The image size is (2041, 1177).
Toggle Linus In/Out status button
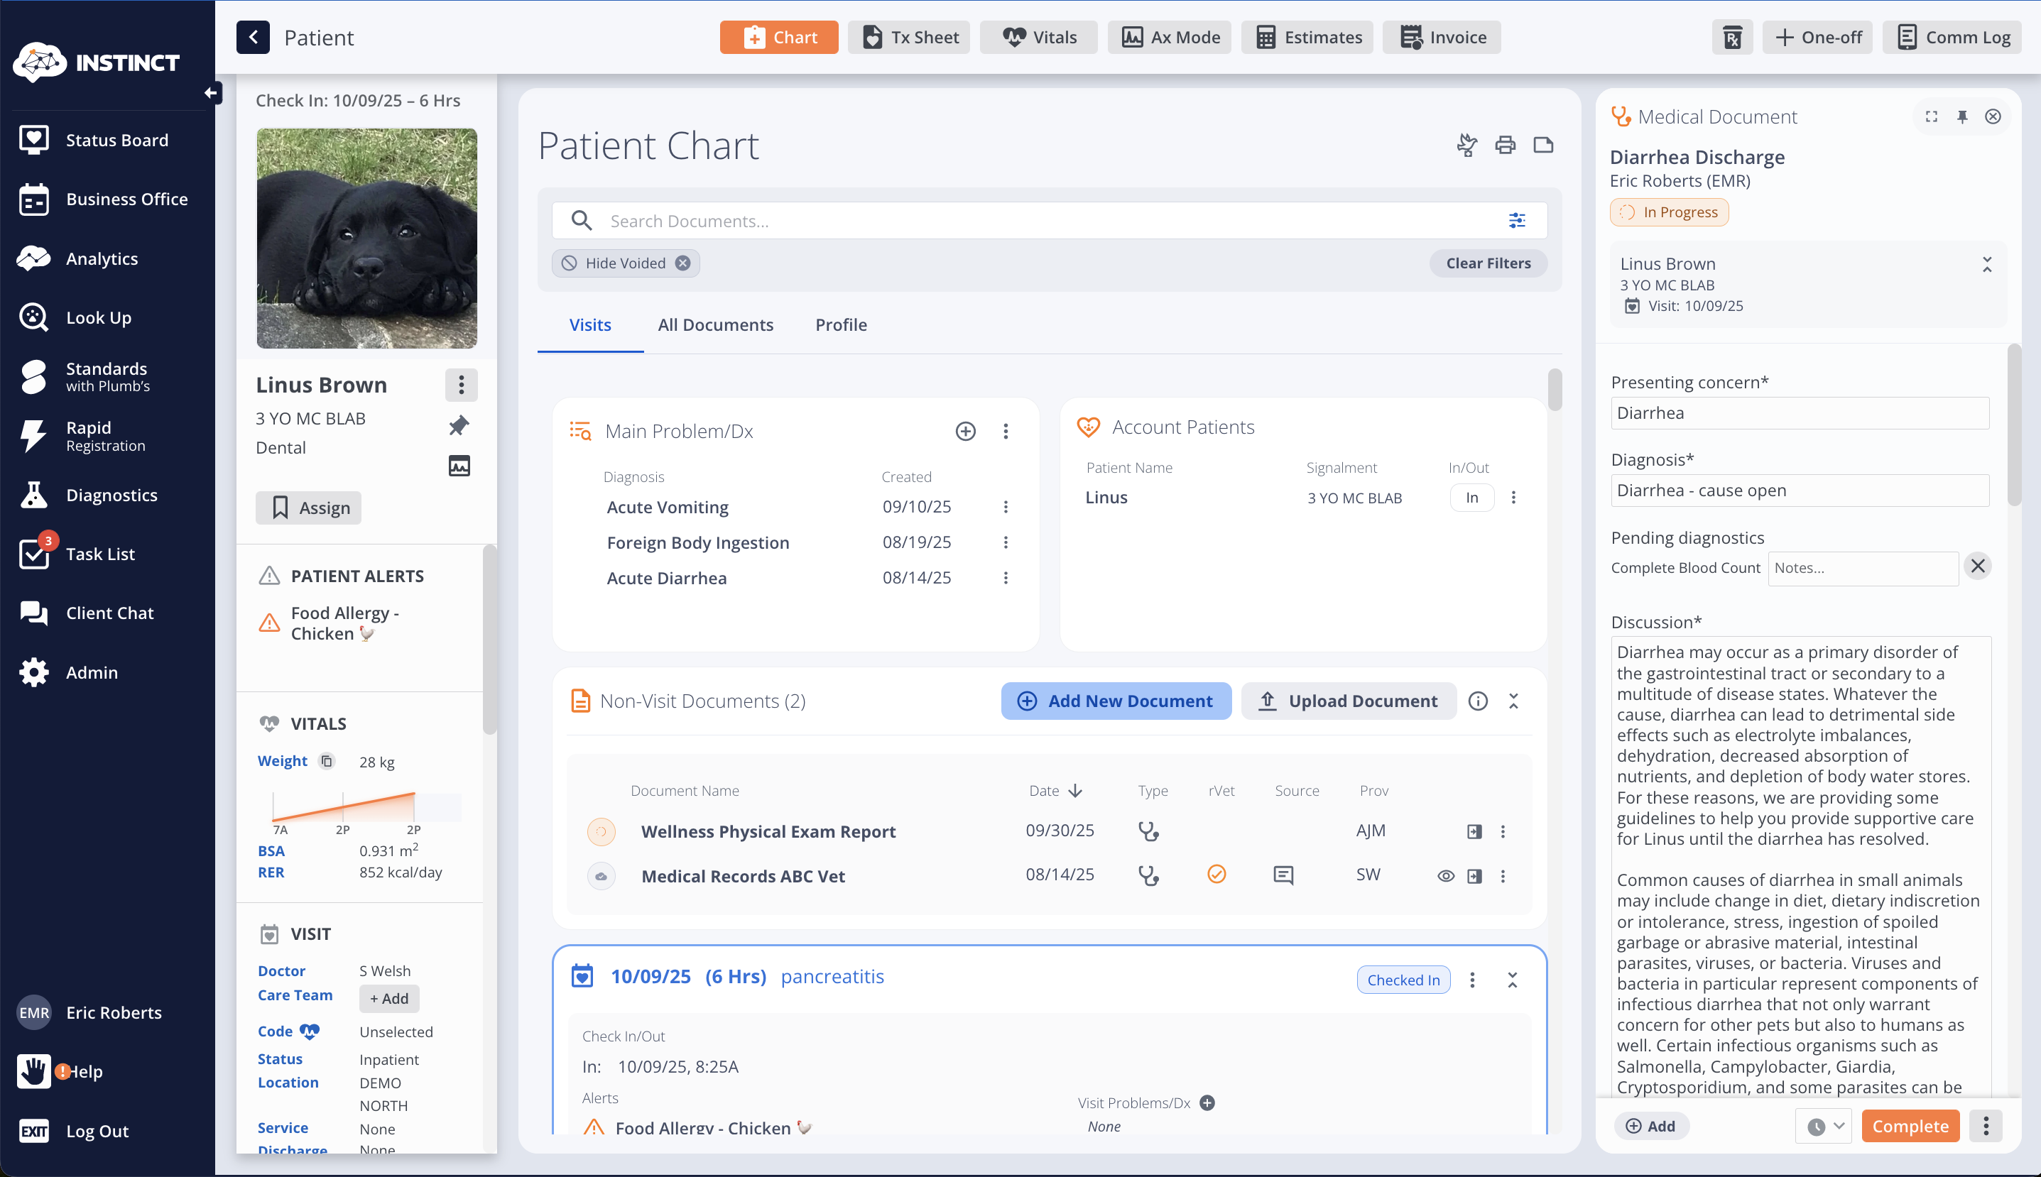point(1471,497)
